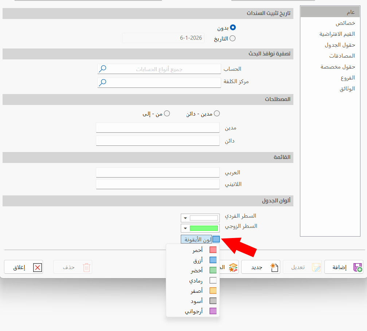Screen dimensions: 367x331
Task: Click the 6-1-2026 date field
Action: 163,38
